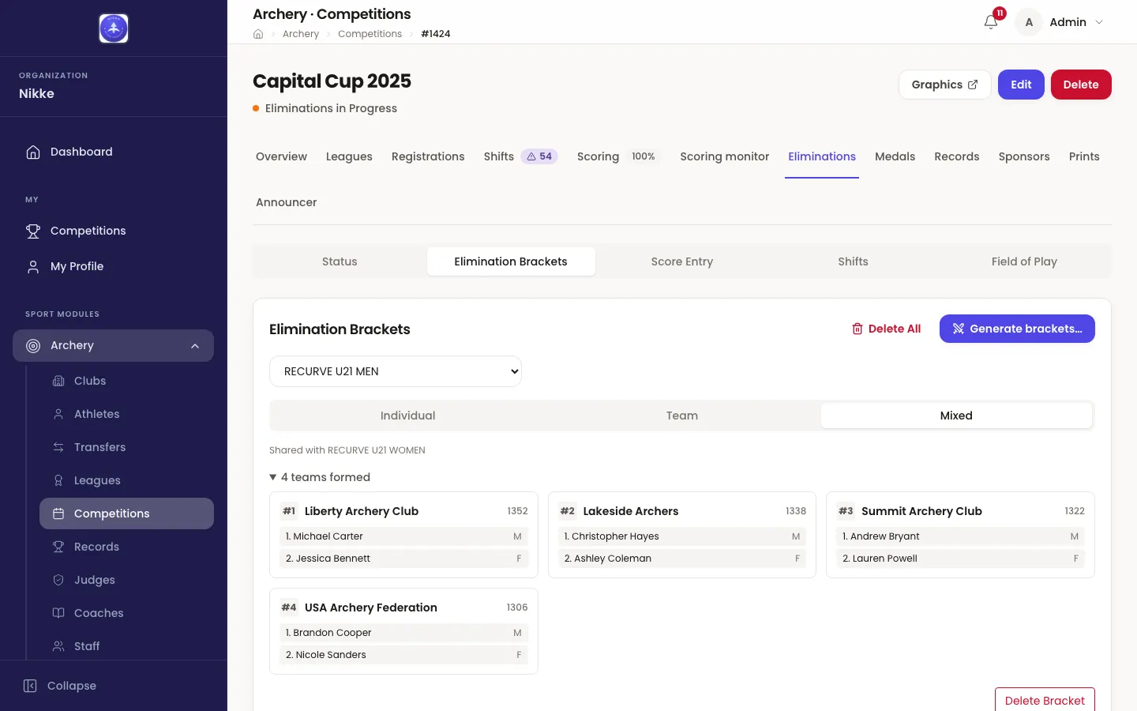1137x711 pixels.
Task: Open the Score Entry sub-tab
Action: click(x=682, y=261)
